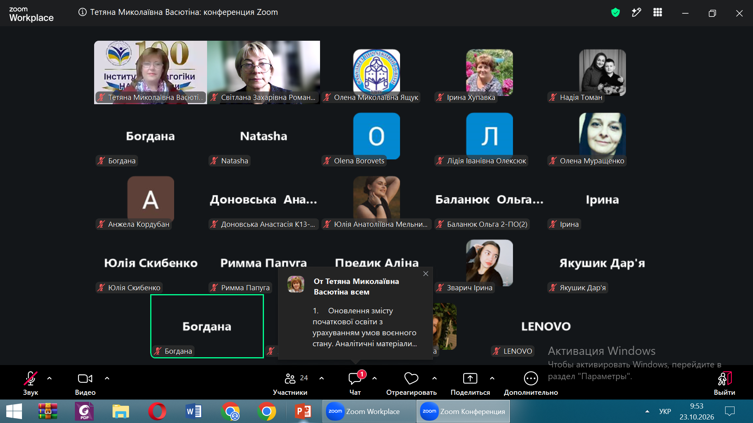Open the Участники participants panel

(290, 383)
